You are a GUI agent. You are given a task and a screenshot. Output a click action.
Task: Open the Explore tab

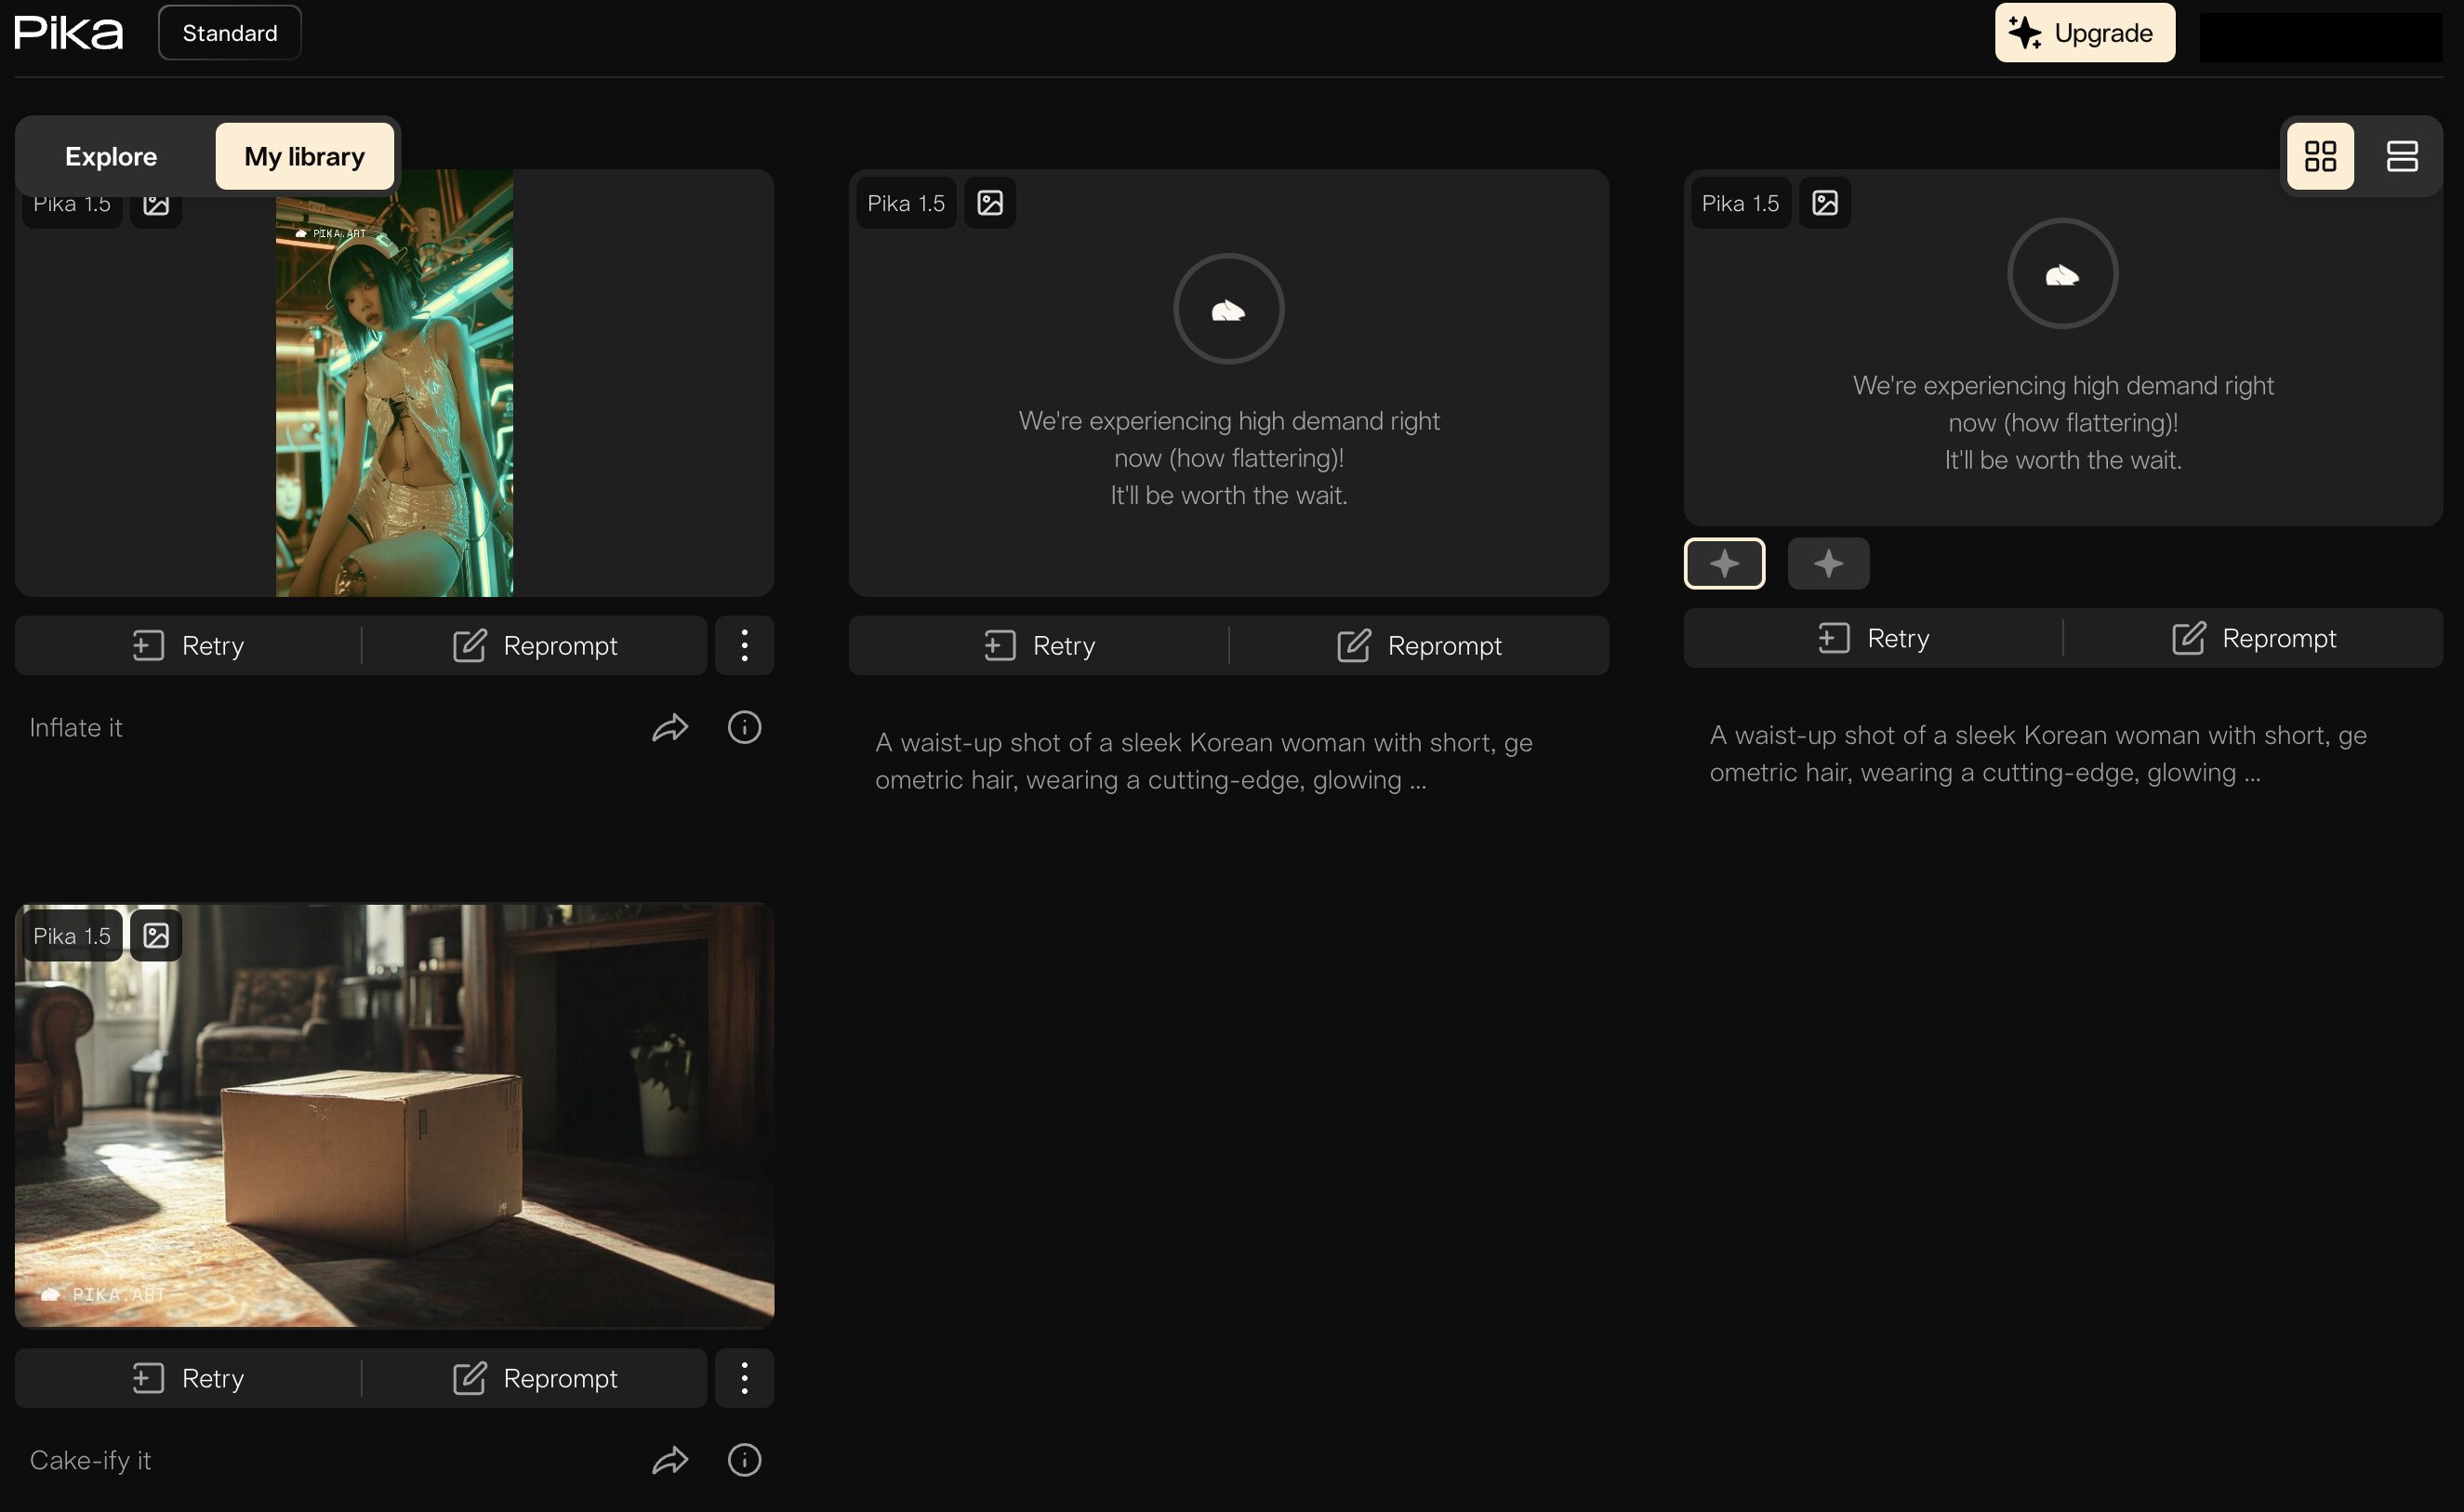point(111,157)
